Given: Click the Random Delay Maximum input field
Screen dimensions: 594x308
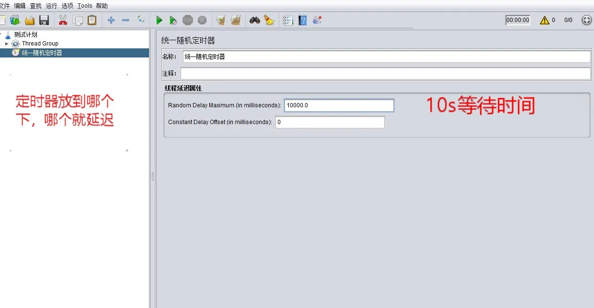Looking at the screenshot, I should pyautogui.click(x=339, y=105).
